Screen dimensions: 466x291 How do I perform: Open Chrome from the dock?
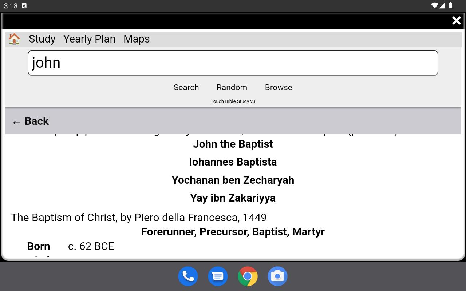[248, 276]
